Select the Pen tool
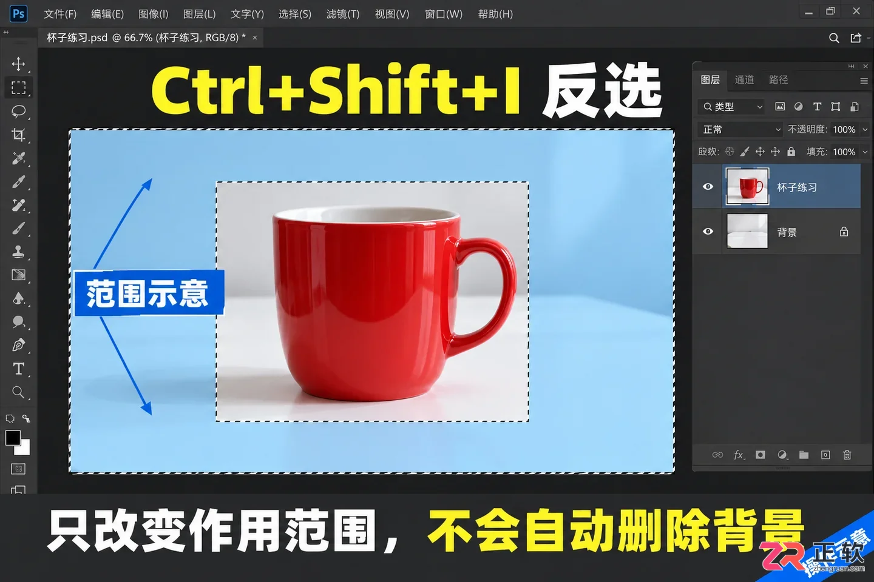This screenshot has width=874, height=582. [x=18, y=346]
